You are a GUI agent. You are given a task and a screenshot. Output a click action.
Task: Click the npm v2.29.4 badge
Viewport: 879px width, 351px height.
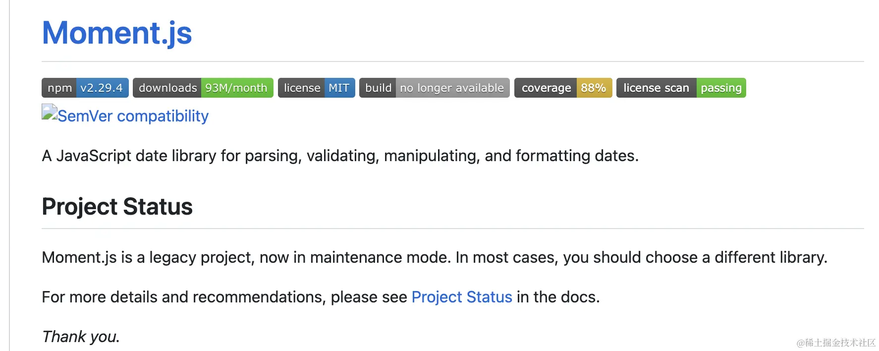[x=85, y=88]
